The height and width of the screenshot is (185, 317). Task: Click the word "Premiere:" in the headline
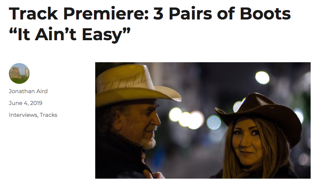pos(106,14)
